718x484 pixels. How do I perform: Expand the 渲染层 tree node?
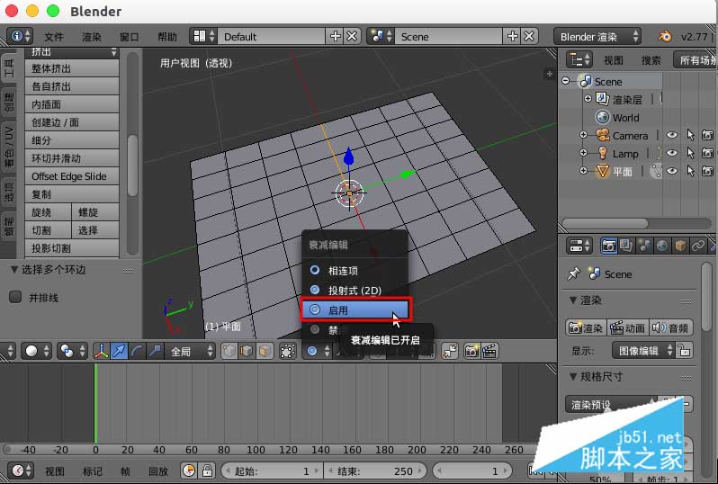pyautogui.click(x=588, y=98)
